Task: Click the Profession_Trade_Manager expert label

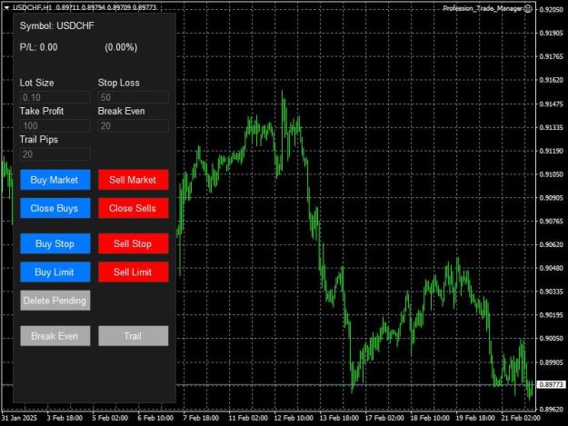Action: [483, 8]
